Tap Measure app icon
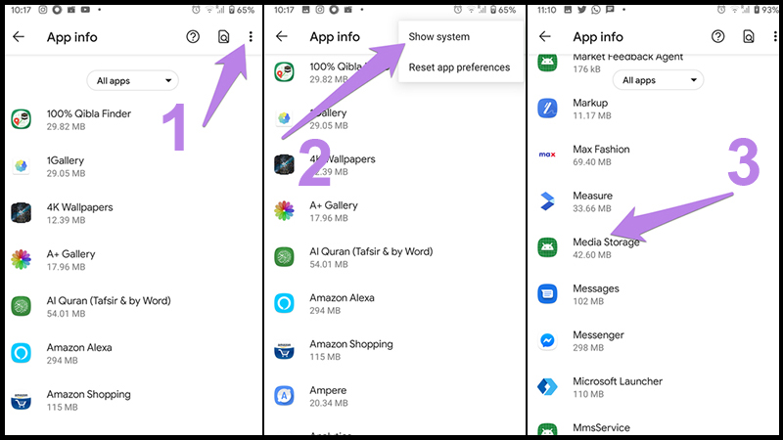This screenshot has width=783, height=440. [547, 201]
